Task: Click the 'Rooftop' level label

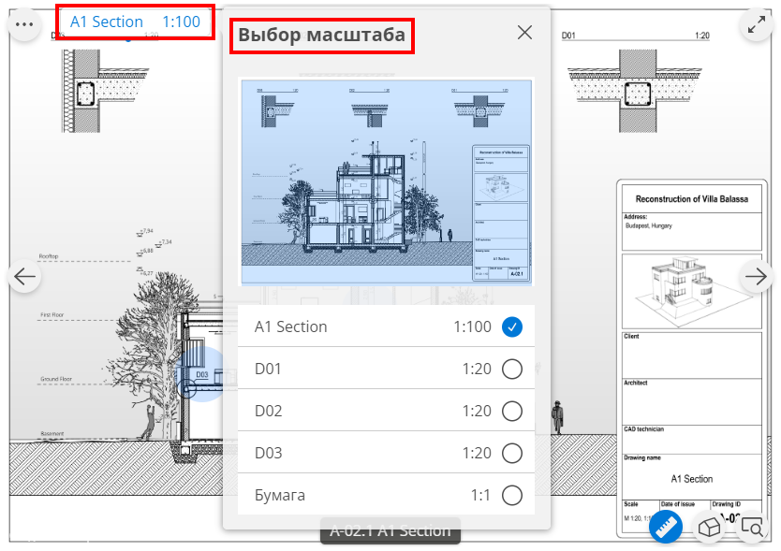Action: (x=49, y=256)
